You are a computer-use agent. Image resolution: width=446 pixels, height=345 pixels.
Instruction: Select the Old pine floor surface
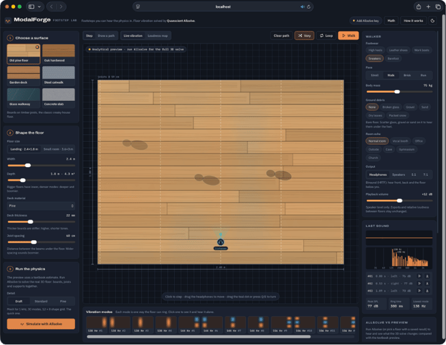pos(23,54)
